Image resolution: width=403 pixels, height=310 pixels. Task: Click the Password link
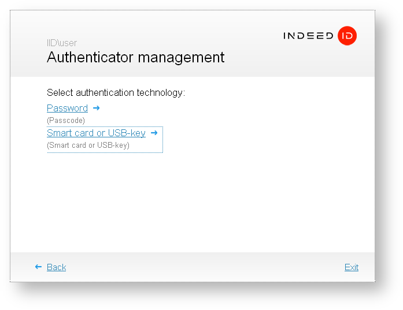point(67,109)
